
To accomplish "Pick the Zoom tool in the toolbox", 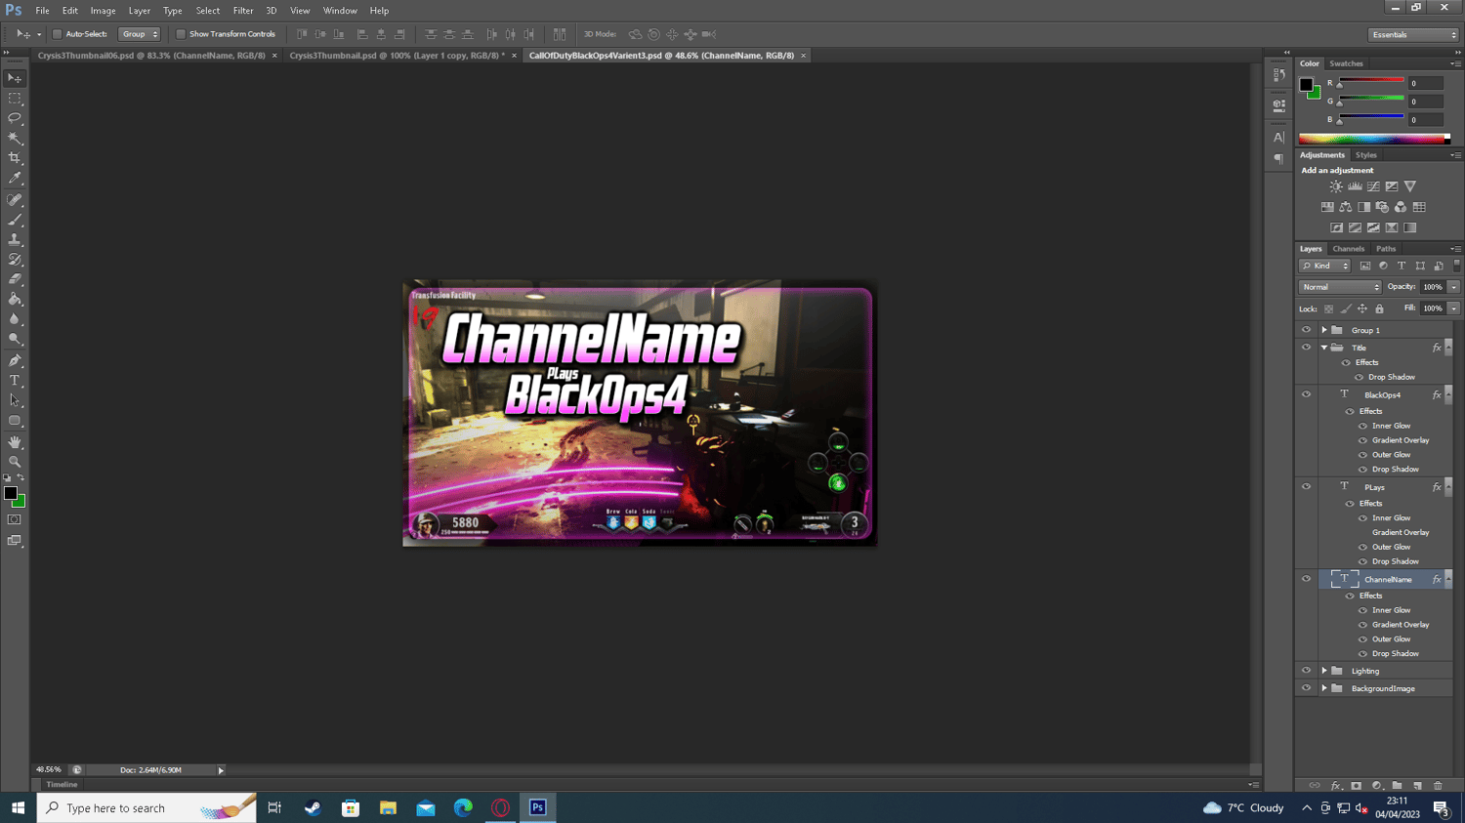I will [15, 462].
